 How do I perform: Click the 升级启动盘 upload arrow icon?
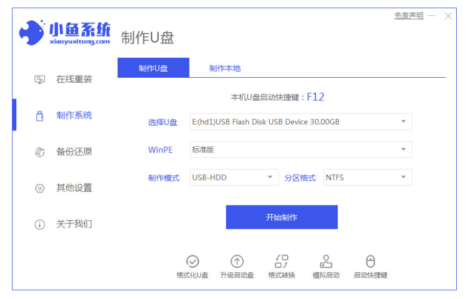coord(237,261)
